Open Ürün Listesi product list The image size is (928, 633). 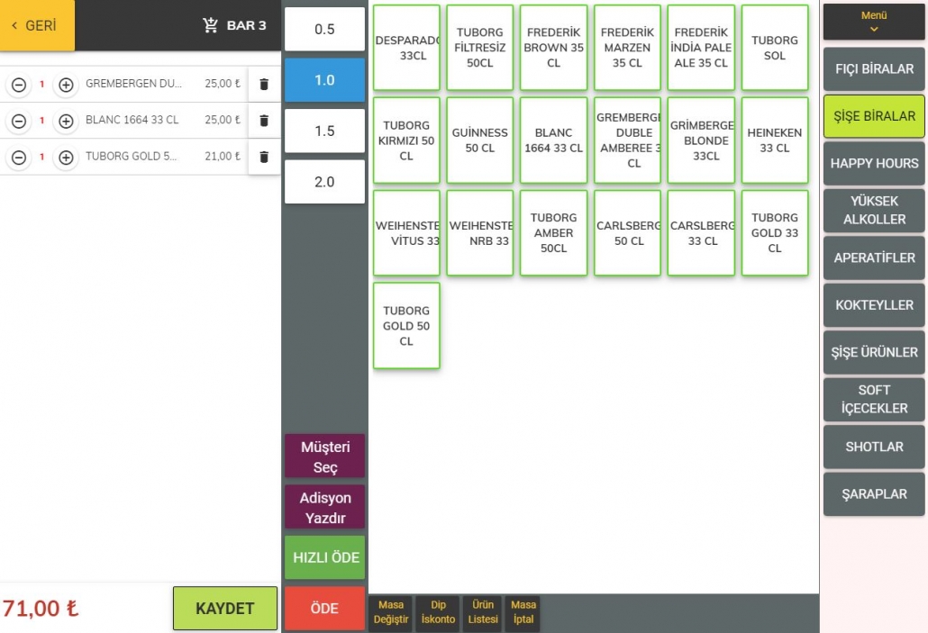[483, 612]
